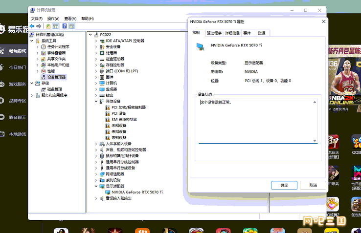Expand the 通用串行总线控制器 category

(x=96, y=162)
